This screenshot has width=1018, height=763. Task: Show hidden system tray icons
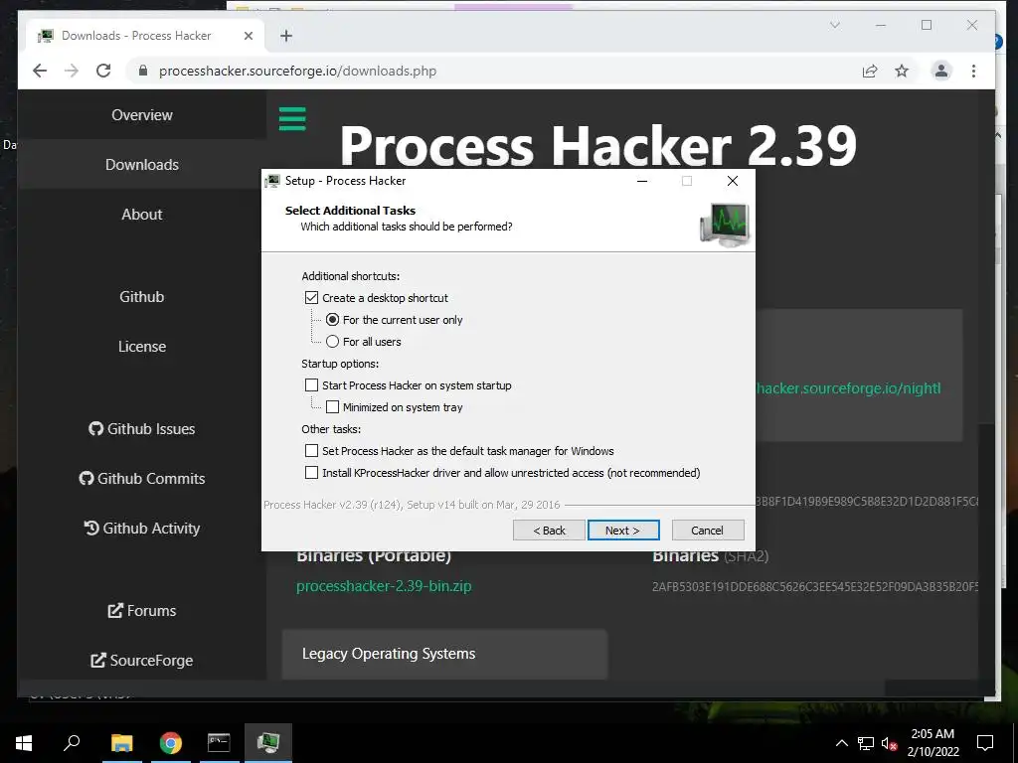tap(841, 743)
